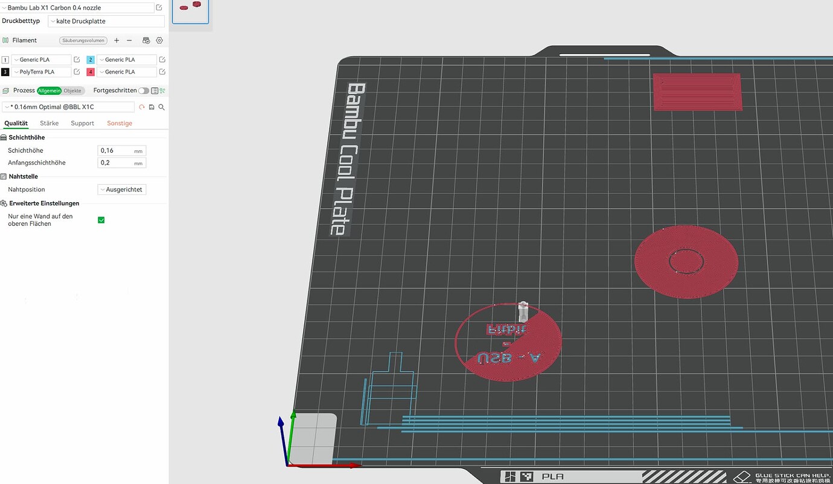Edit filament 1 Generic PLA preset
The width and height of the screenshot is (833, 484).
77,60
